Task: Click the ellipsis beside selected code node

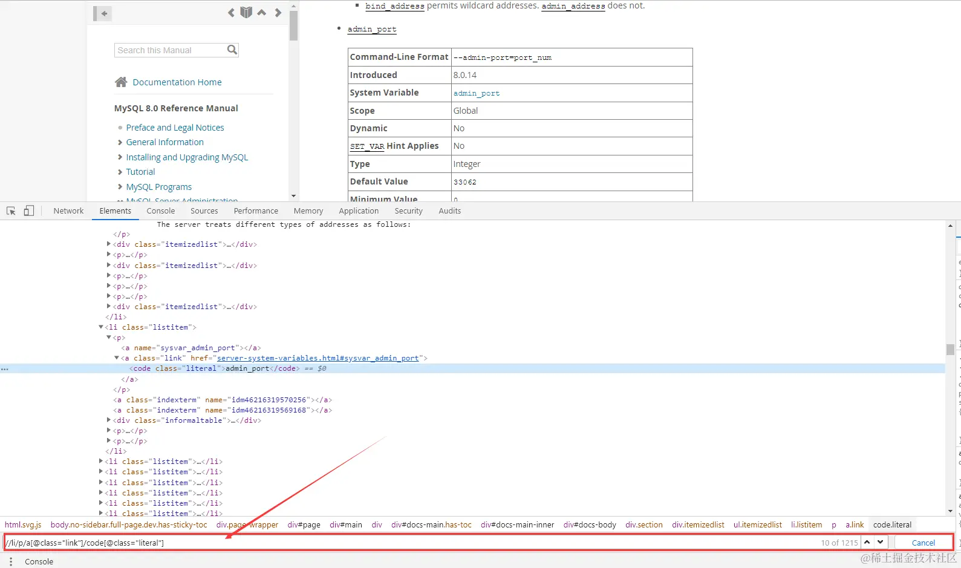Action: coord(5,369)
